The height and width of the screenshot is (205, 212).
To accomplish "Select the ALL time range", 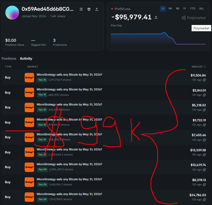I will (201, 9).
